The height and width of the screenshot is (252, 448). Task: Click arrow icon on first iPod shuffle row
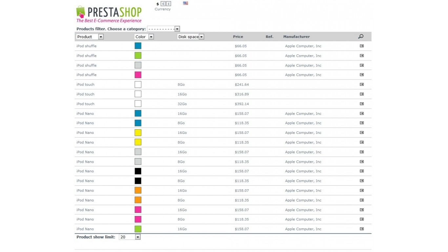362,46
